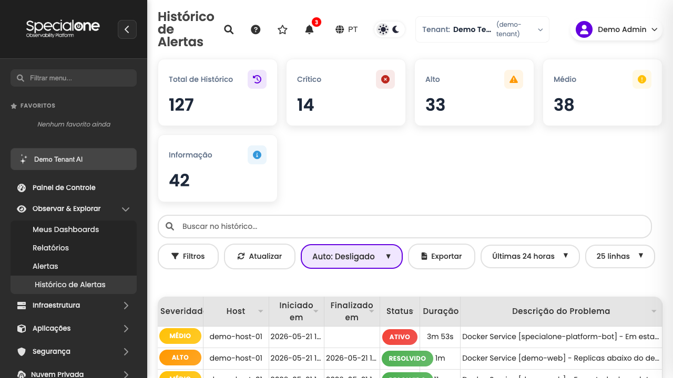Screen dimensions: 673x378
Task: Change language using the PT globe
Action: click(346, 29)
